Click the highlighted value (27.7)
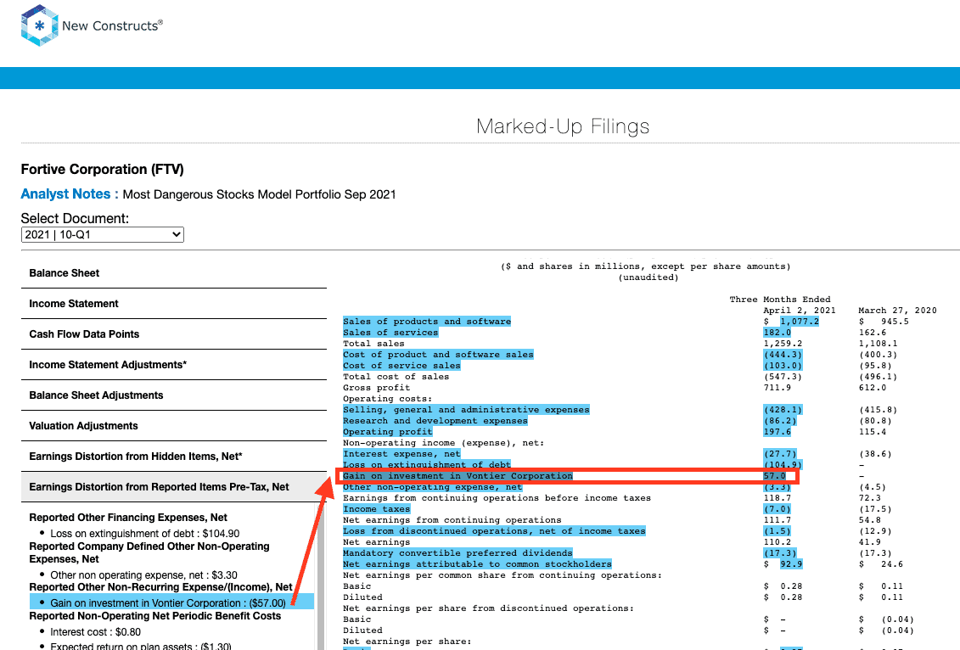 (780, 453)
